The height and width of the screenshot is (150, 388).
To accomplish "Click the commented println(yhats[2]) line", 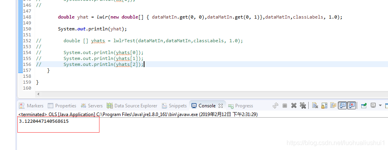I will (x=103, y=64).
